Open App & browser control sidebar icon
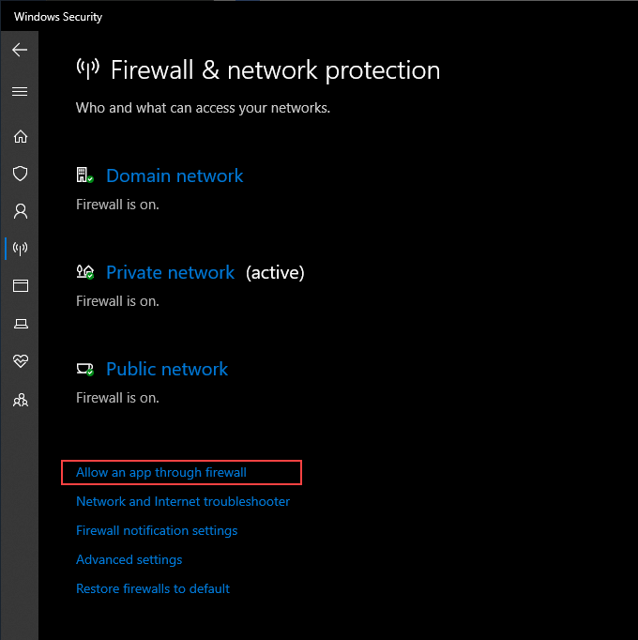 coord(20,286)
